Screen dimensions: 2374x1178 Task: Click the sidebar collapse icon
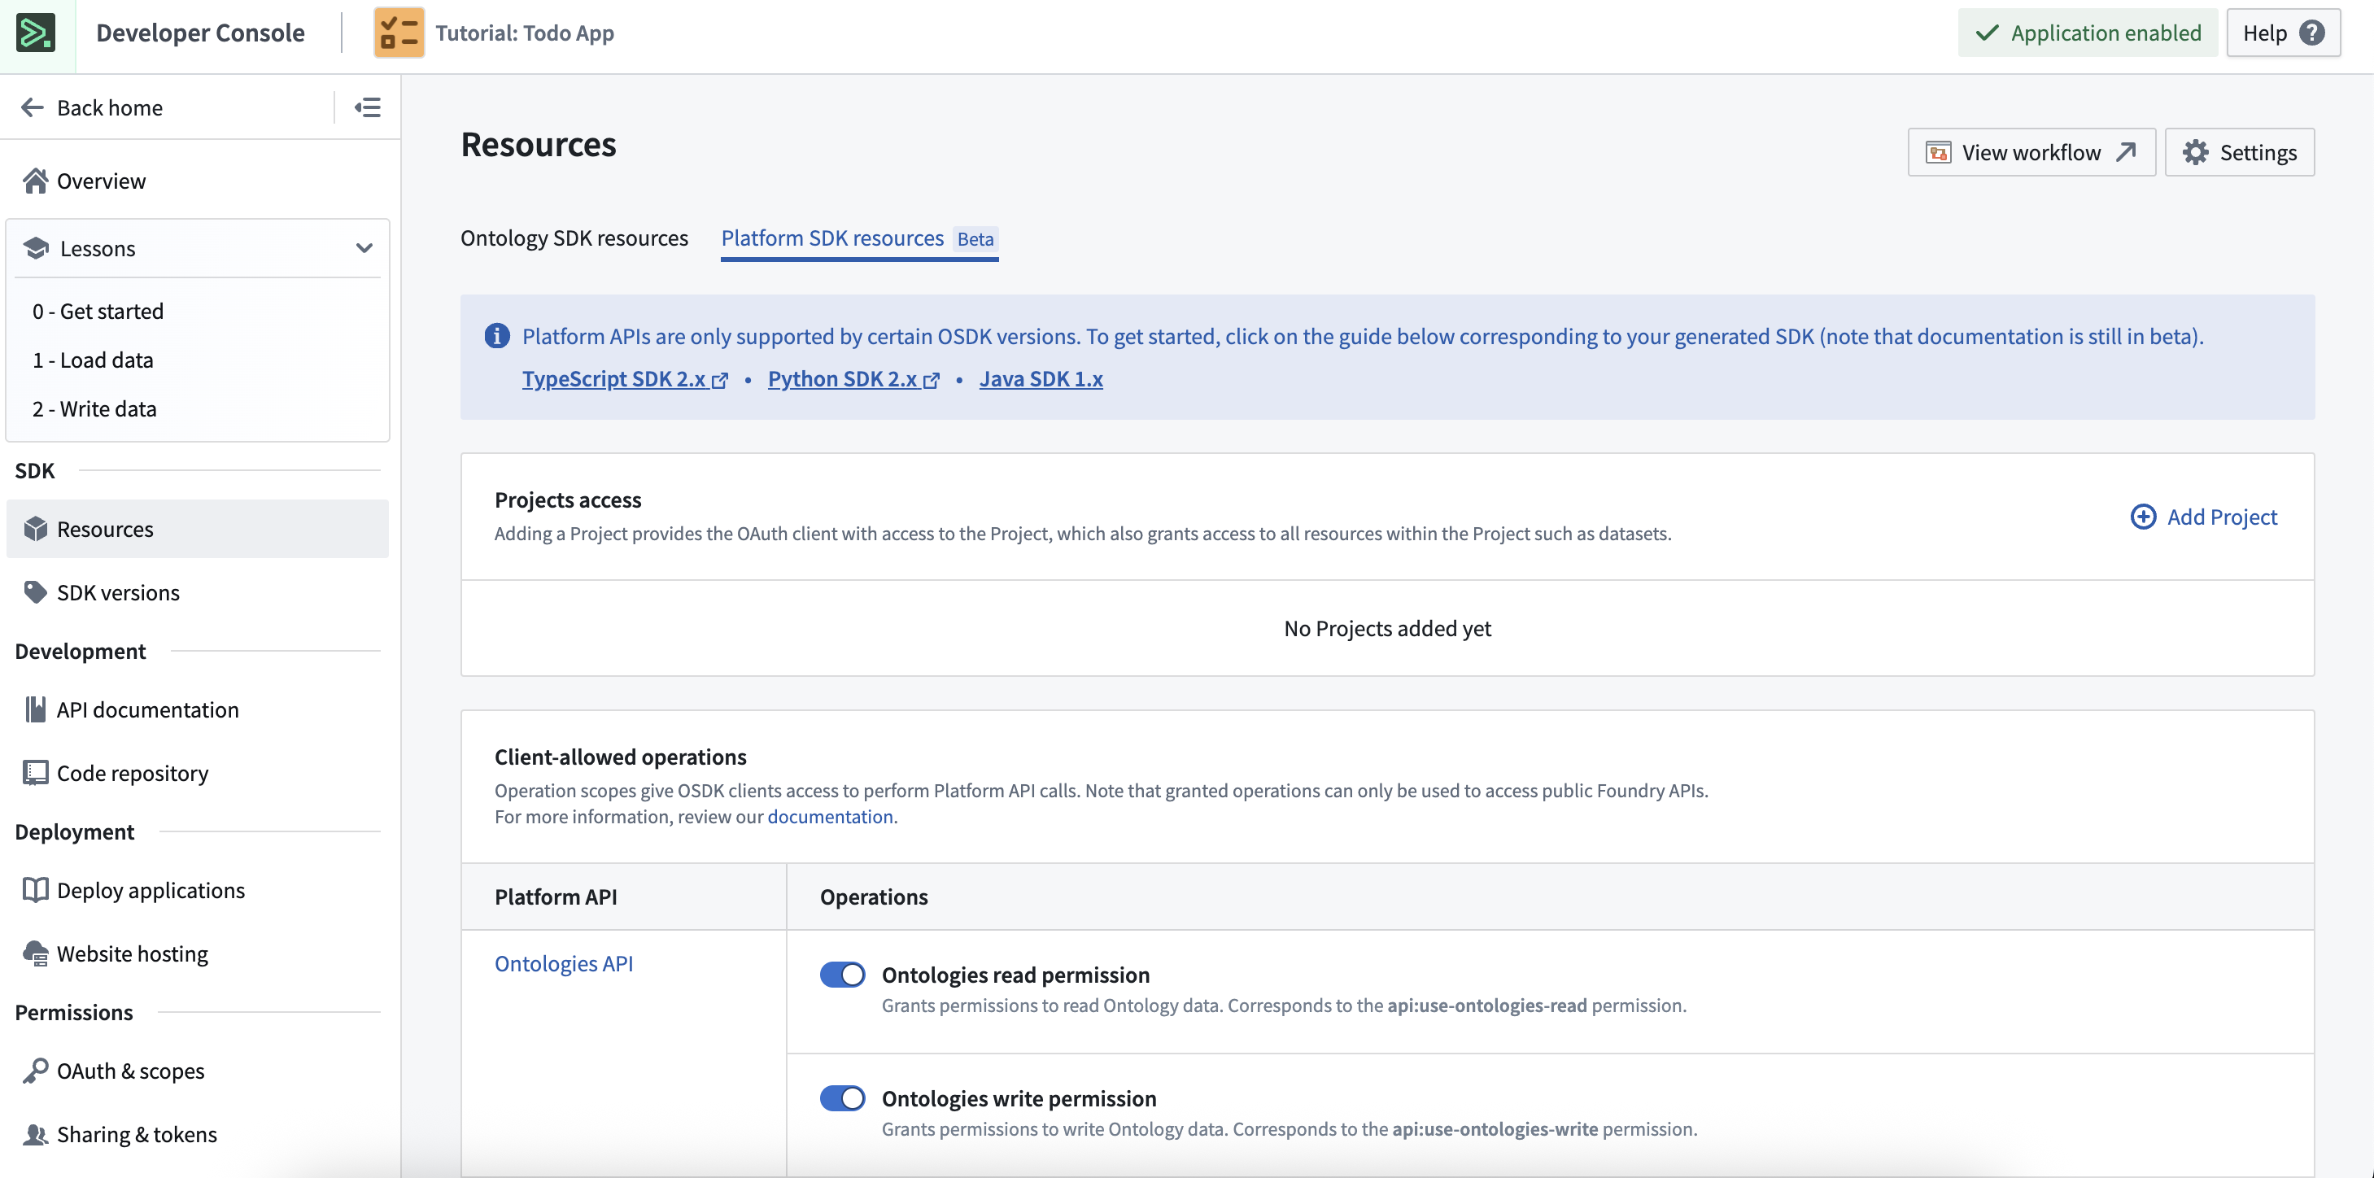click(368, 107)
